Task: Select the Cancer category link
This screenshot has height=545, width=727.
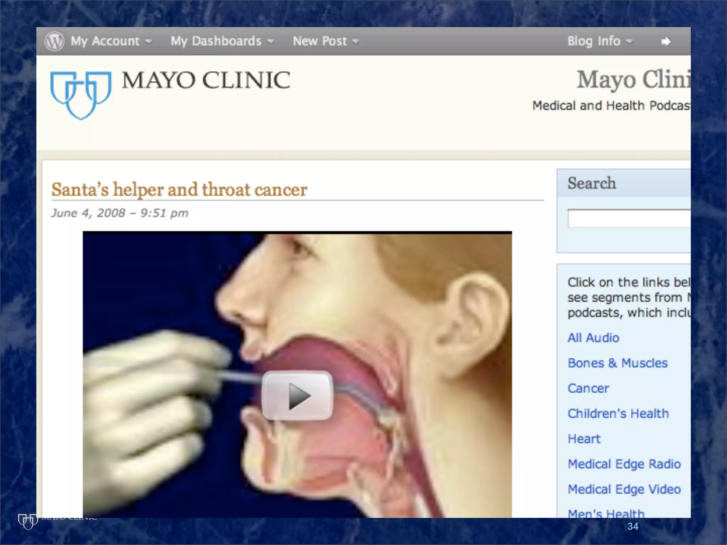Action: pos(588,388)
